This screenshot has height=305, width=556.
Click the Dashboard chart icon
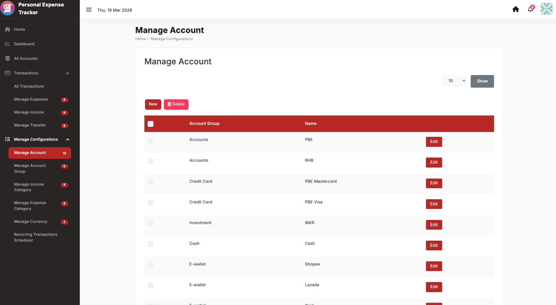7,44
